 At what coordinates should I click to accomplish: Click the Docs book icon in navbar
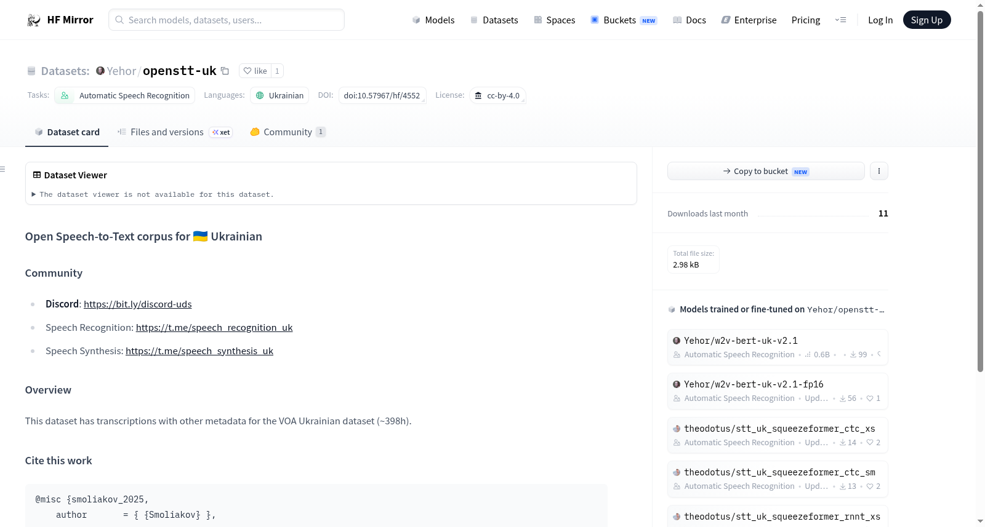coord(677,20)
